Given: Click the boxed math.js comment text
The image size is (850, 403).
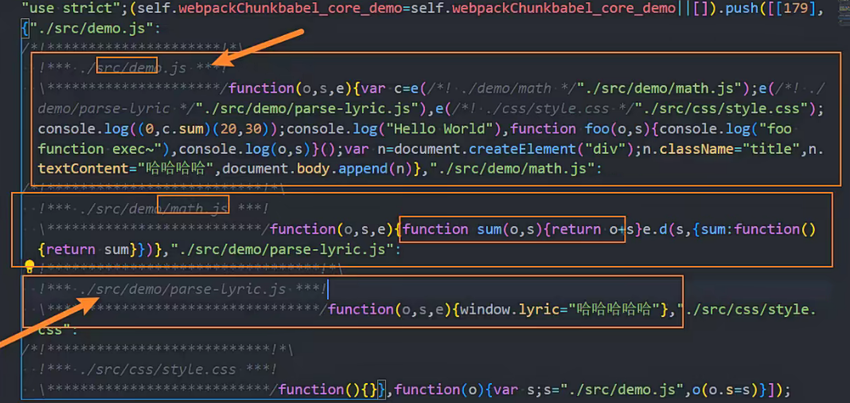Looking at the screenshot, I should click(x=193, y=209).
